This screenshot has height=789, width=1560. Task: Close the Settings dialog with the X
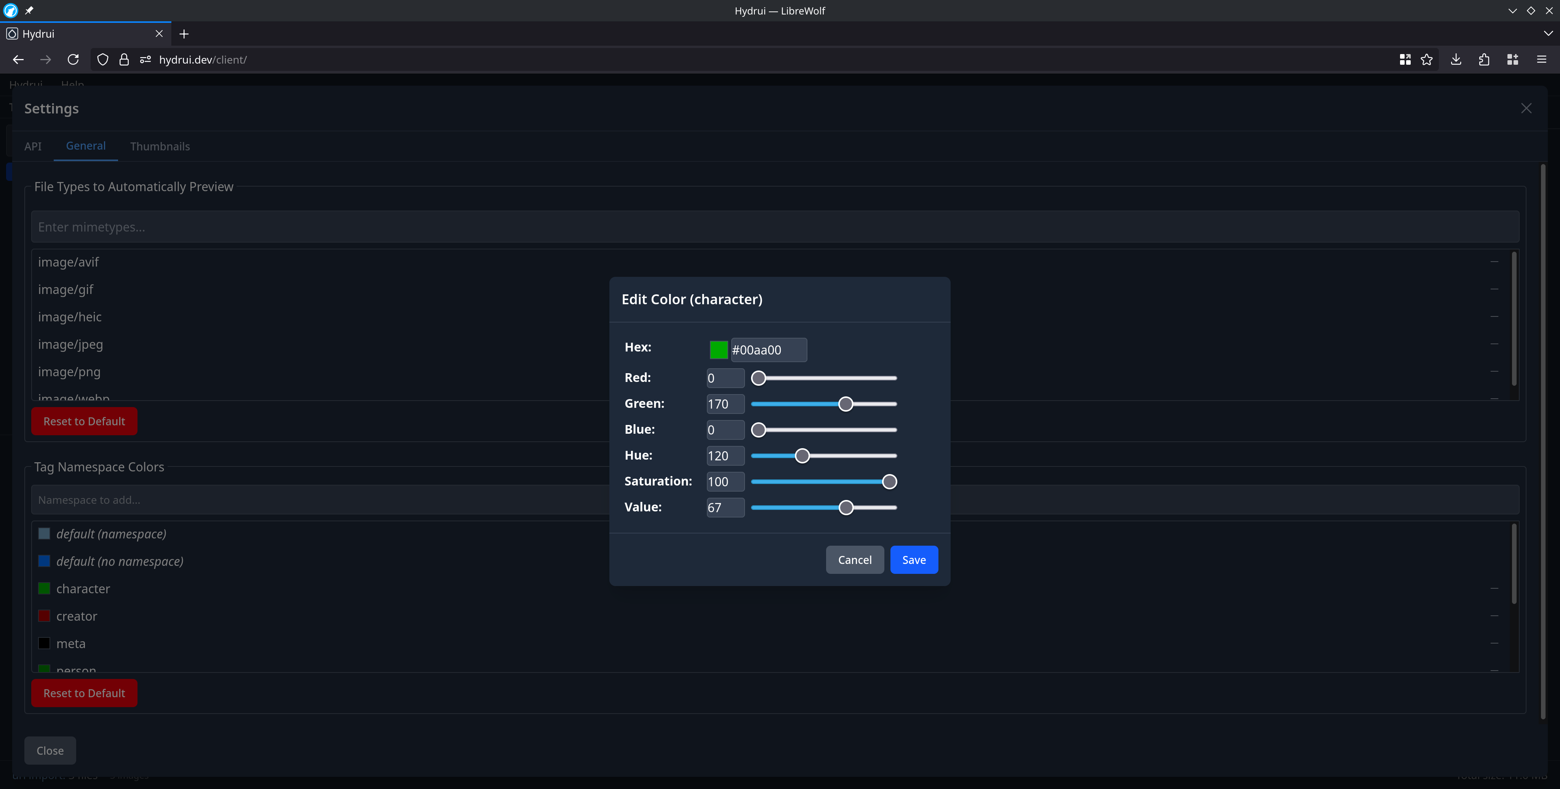[x=1525, y=109]
